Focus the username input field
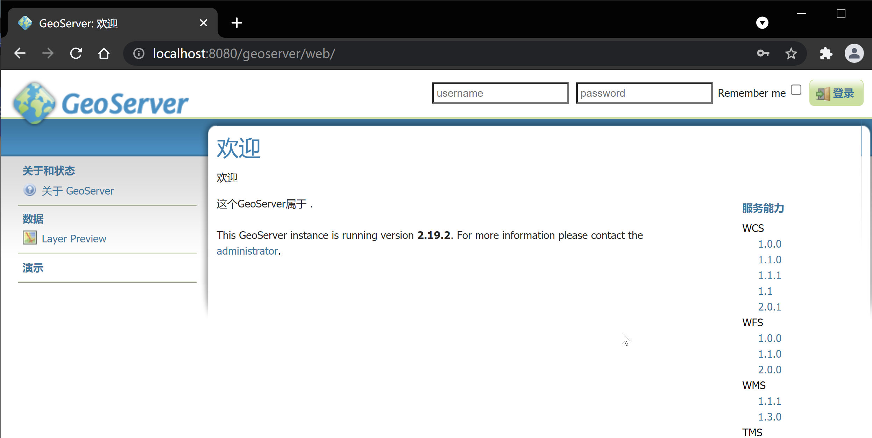872x438 pixels. pos(500,93)
